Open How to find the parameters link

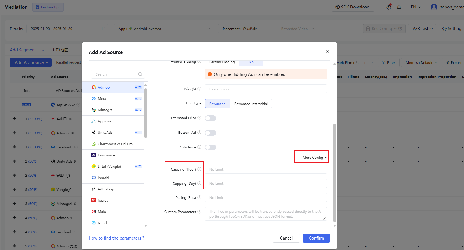116,238
